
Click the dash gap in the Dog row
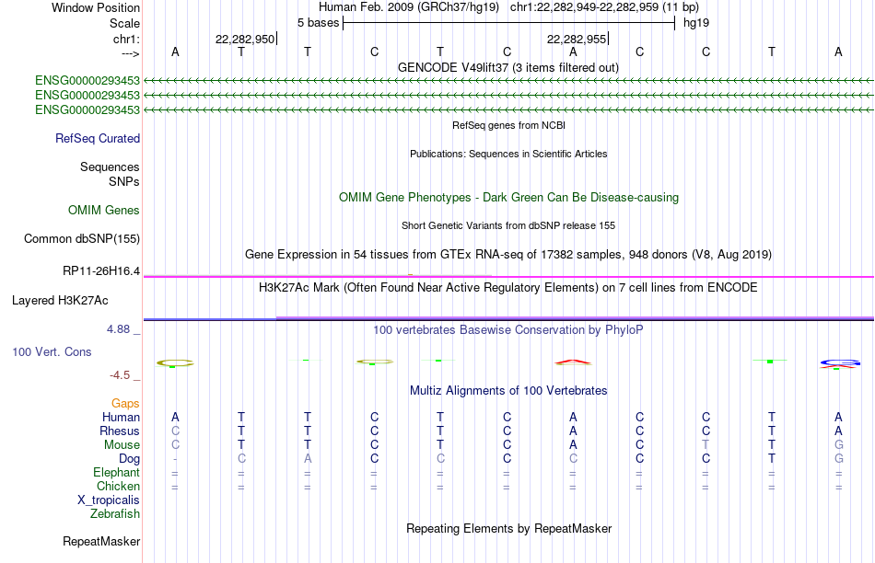(175, 459)
